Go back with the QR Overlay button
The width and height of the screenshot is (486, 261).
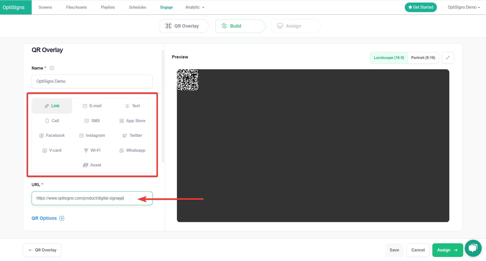click(42, 250)
